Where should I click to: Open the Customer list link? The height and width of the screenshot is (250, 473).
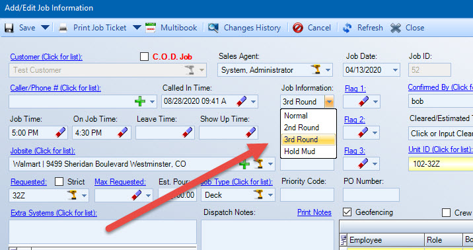[x=46, y=57]
